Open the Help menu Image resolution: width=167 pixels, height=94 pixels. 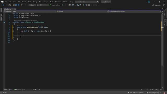(71, 2)
